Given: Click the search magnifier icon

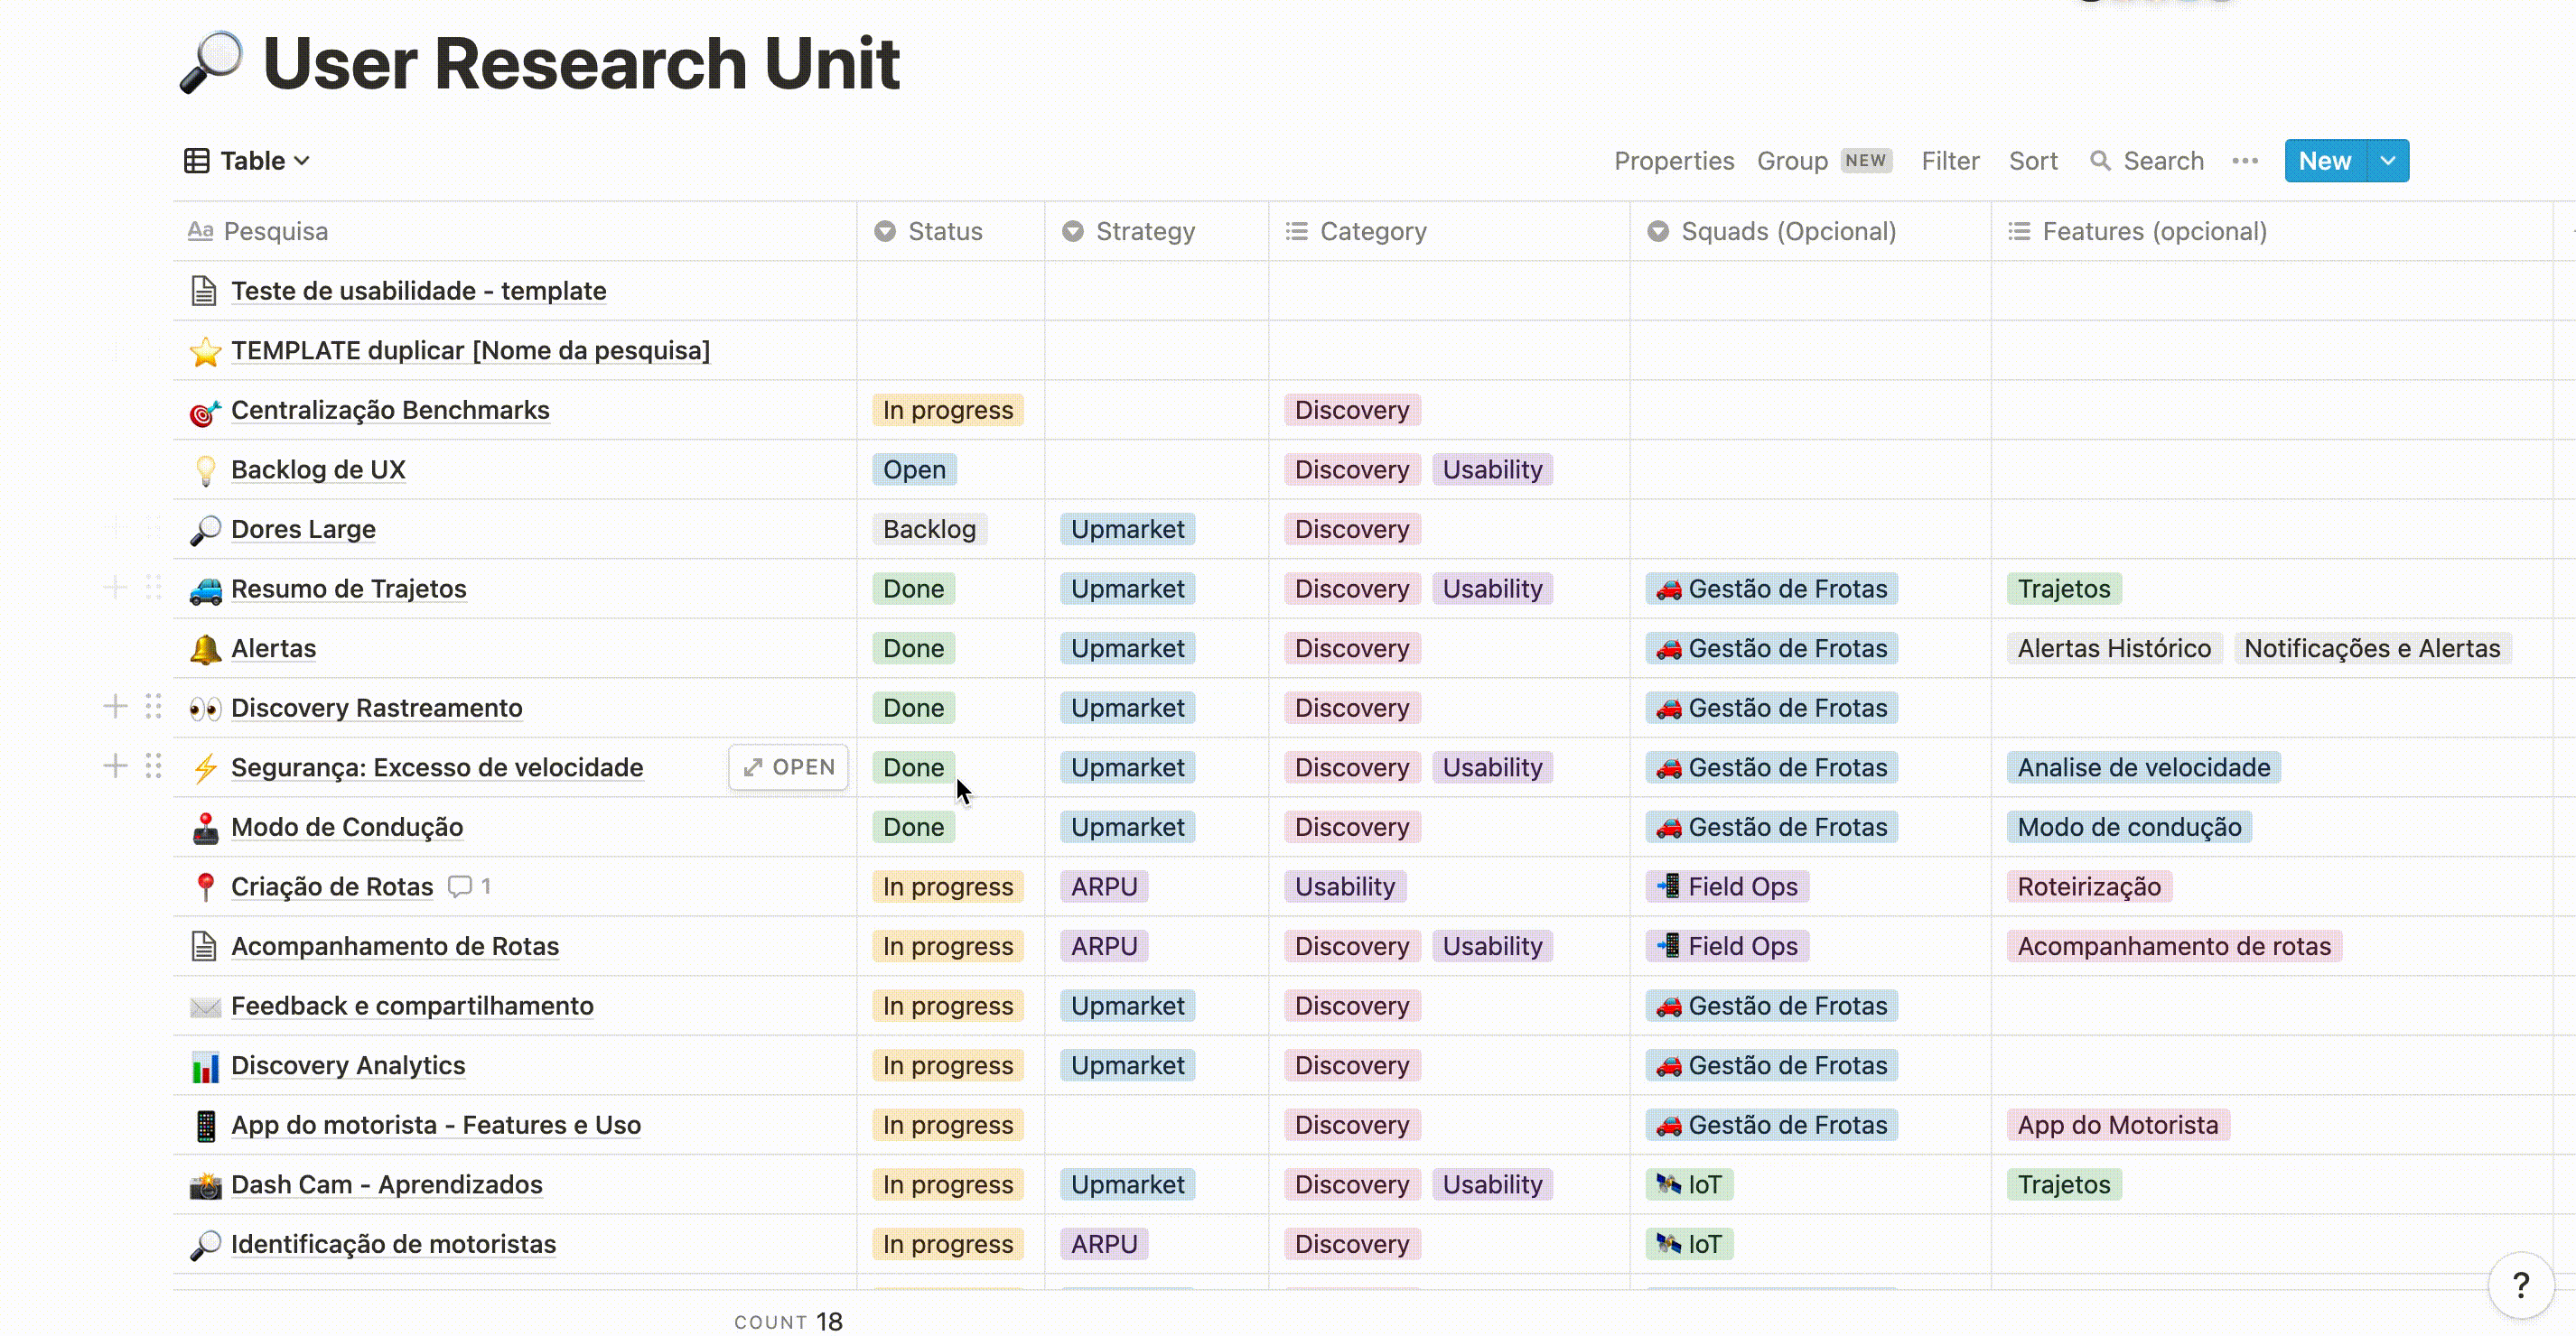Looking at the screenshot, I should 2099,160.
